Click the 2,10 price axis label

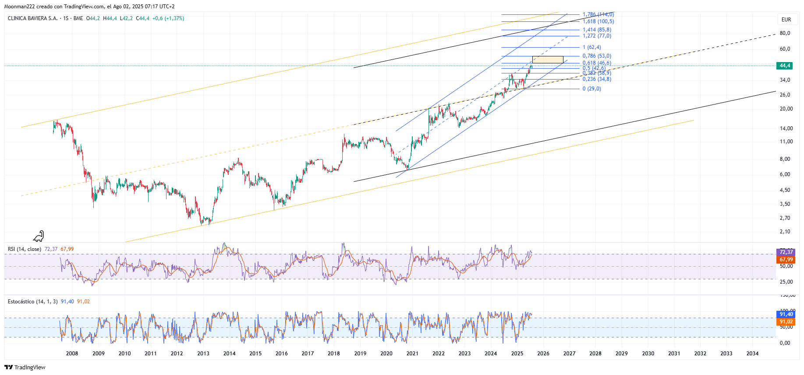pyautogui.click(x=785, y=232)
